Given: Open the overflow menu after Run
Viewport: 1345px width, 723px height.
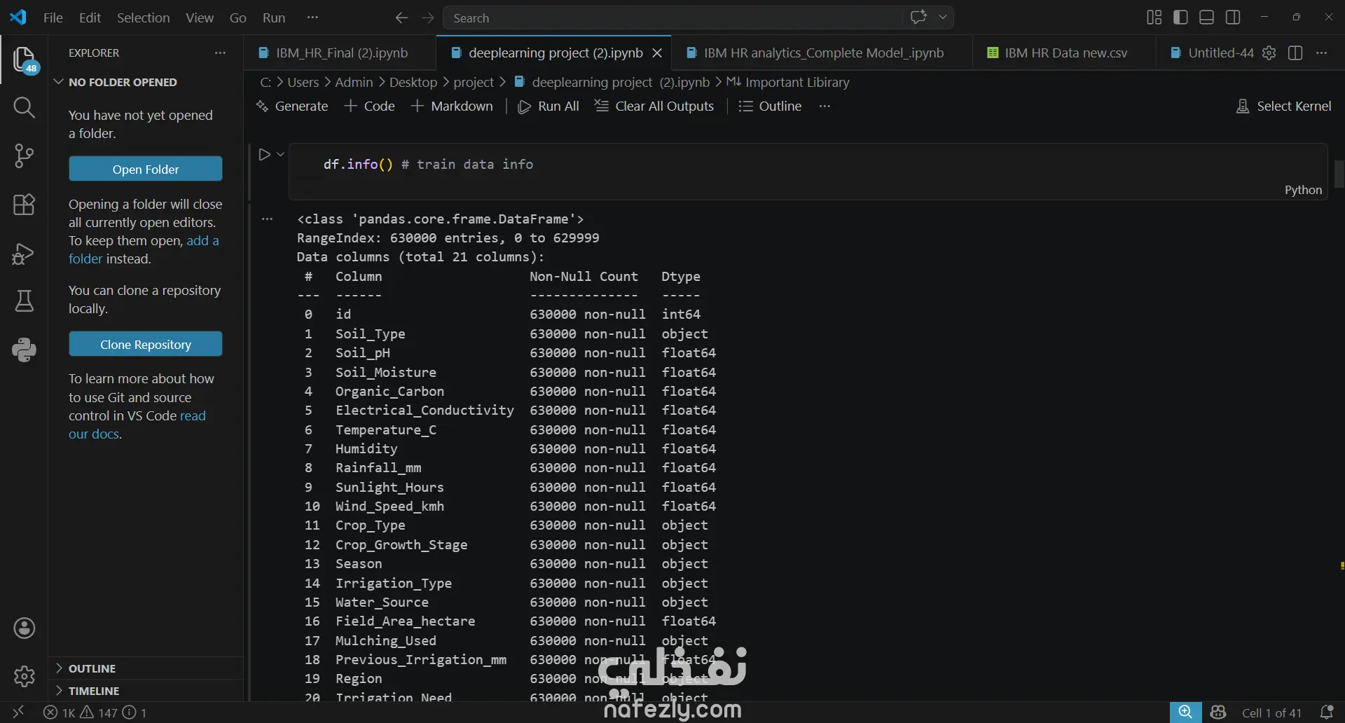Looking at the screenshot, I should click(x=312, y=18).
